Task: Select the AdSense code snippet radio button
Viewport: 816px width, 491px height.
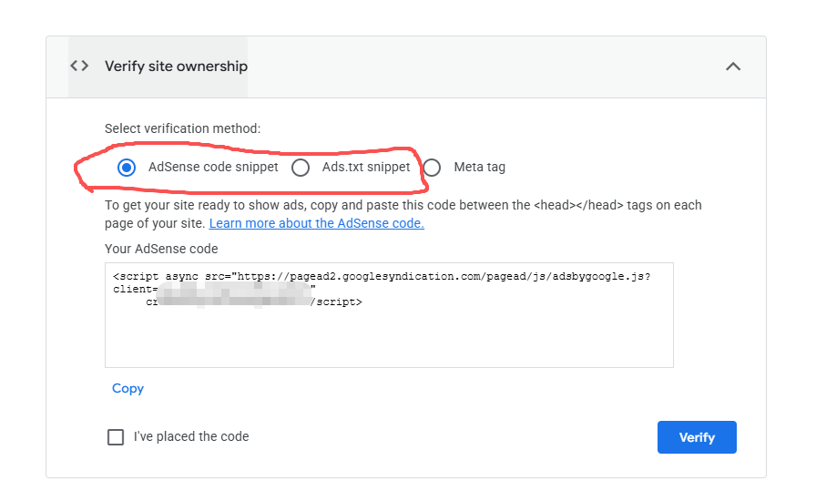Action: 127,168
